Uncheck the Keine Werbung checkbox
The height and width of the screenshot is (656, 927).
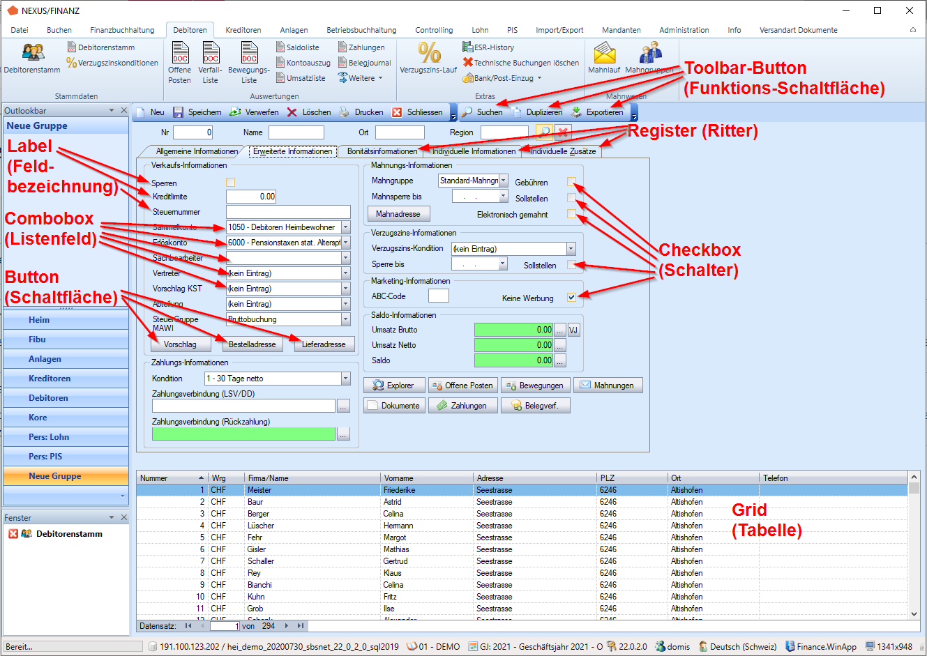click(571, 298)
